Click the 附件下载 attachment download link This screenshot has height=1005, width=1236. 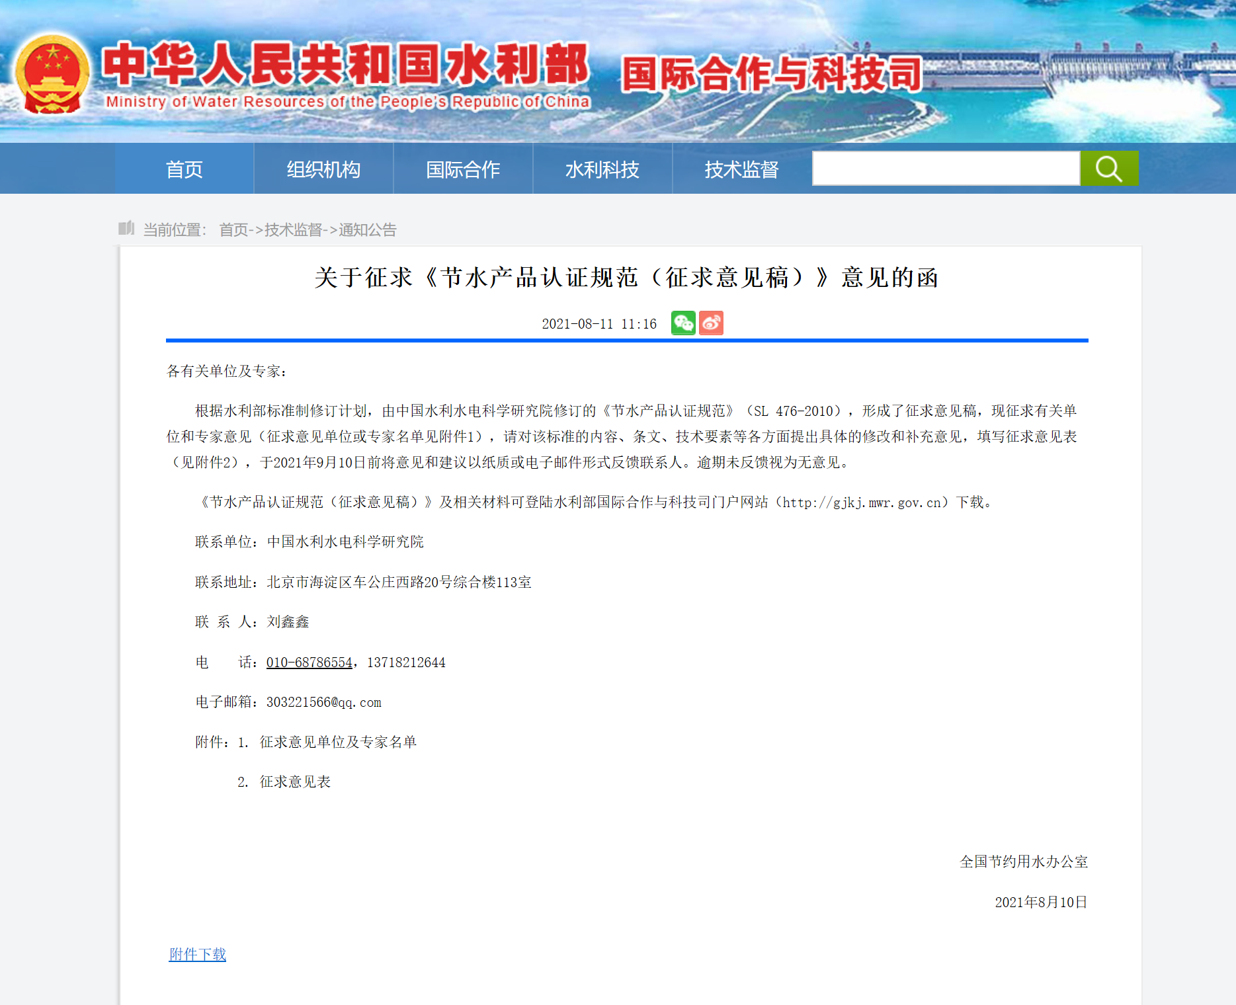click(198, 954)
